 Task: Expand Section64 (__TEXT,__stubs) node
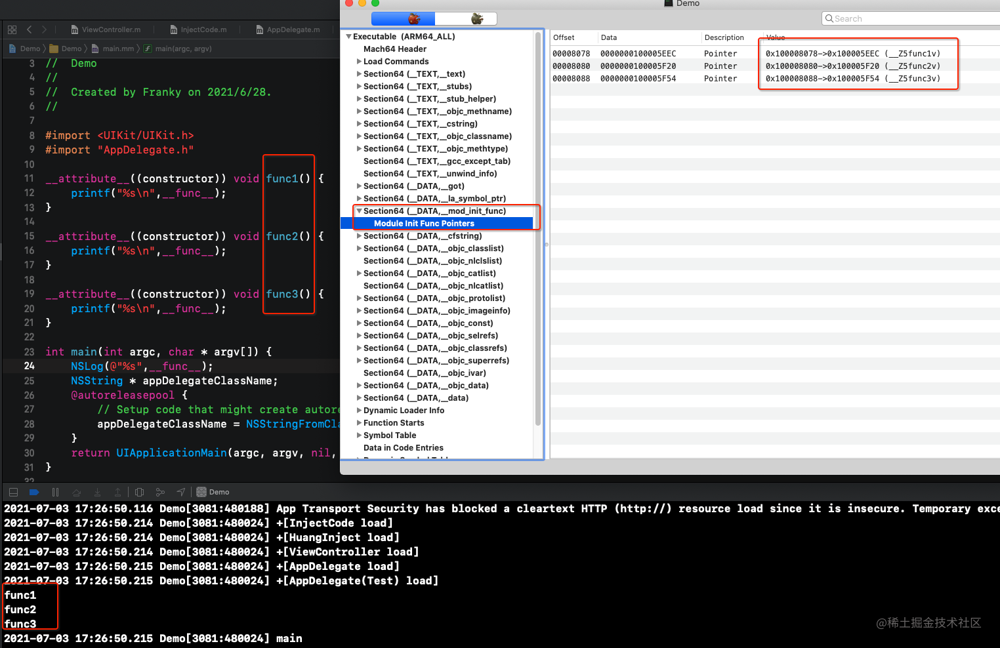click(x=359, y=87)
